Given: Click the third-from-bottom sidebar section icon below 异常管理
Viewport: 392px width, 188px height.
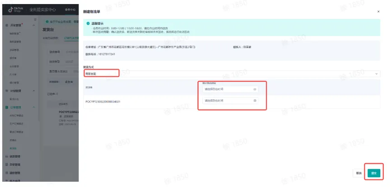Looking at the screenshot, I should [x=7, y=173].
